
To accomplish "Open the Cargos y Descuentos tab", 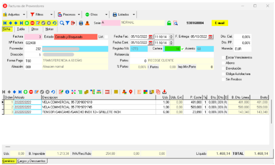I will tap(32, 161).
